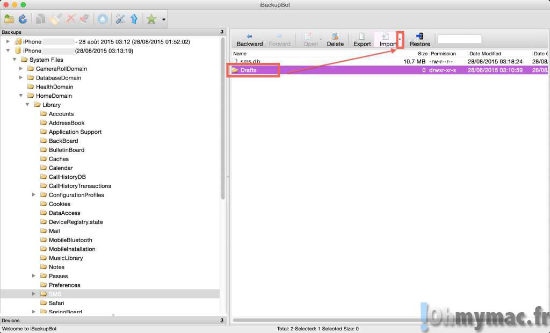Select the DataAccess folder

pos(64,213)
